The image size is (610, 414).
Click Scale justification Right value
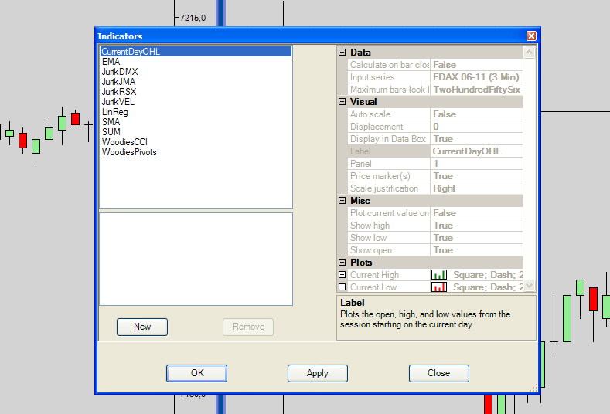[476, 188]
